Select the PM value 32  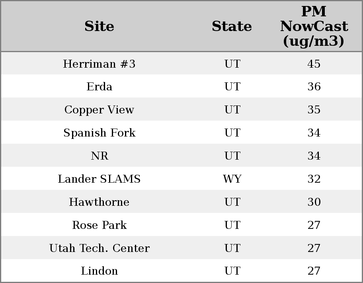[x=314, y=179]
